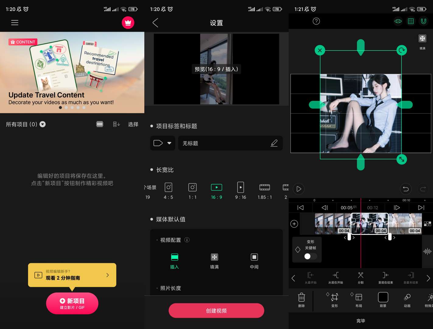Redo the last edit
Screen dimensions: 433x329
tap(423, 189)
